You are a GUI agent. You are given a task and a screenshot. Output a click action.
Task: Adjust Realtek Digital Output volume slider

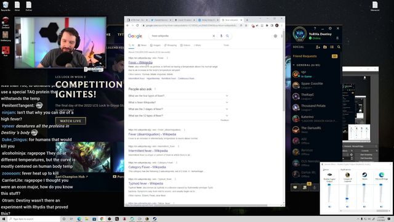point(329,185)
